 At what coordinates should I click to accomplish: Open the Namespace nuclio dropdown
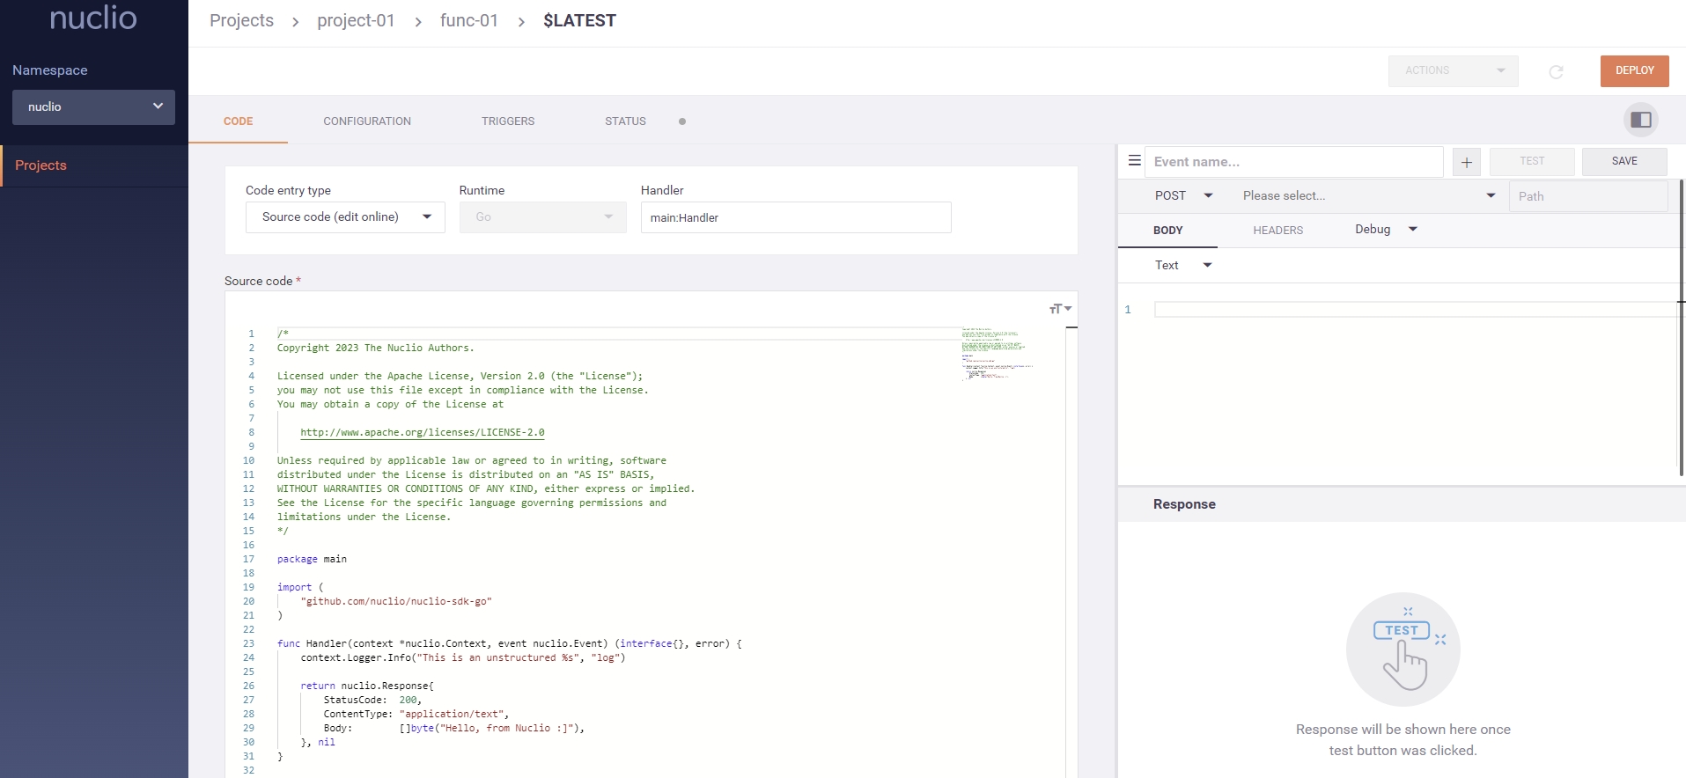(x=93, y=107)
